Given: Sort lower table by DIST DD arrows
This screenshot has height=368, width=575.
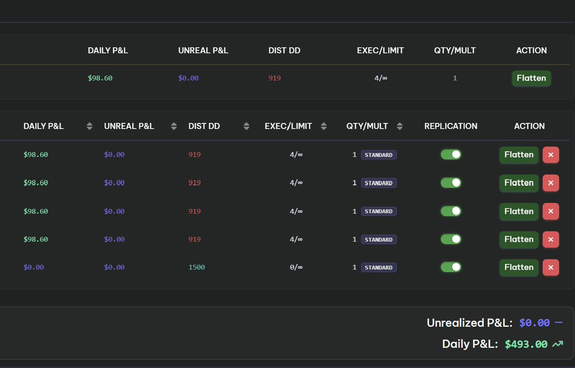Looking at the screenshot, I should click(x=246, y=126).
